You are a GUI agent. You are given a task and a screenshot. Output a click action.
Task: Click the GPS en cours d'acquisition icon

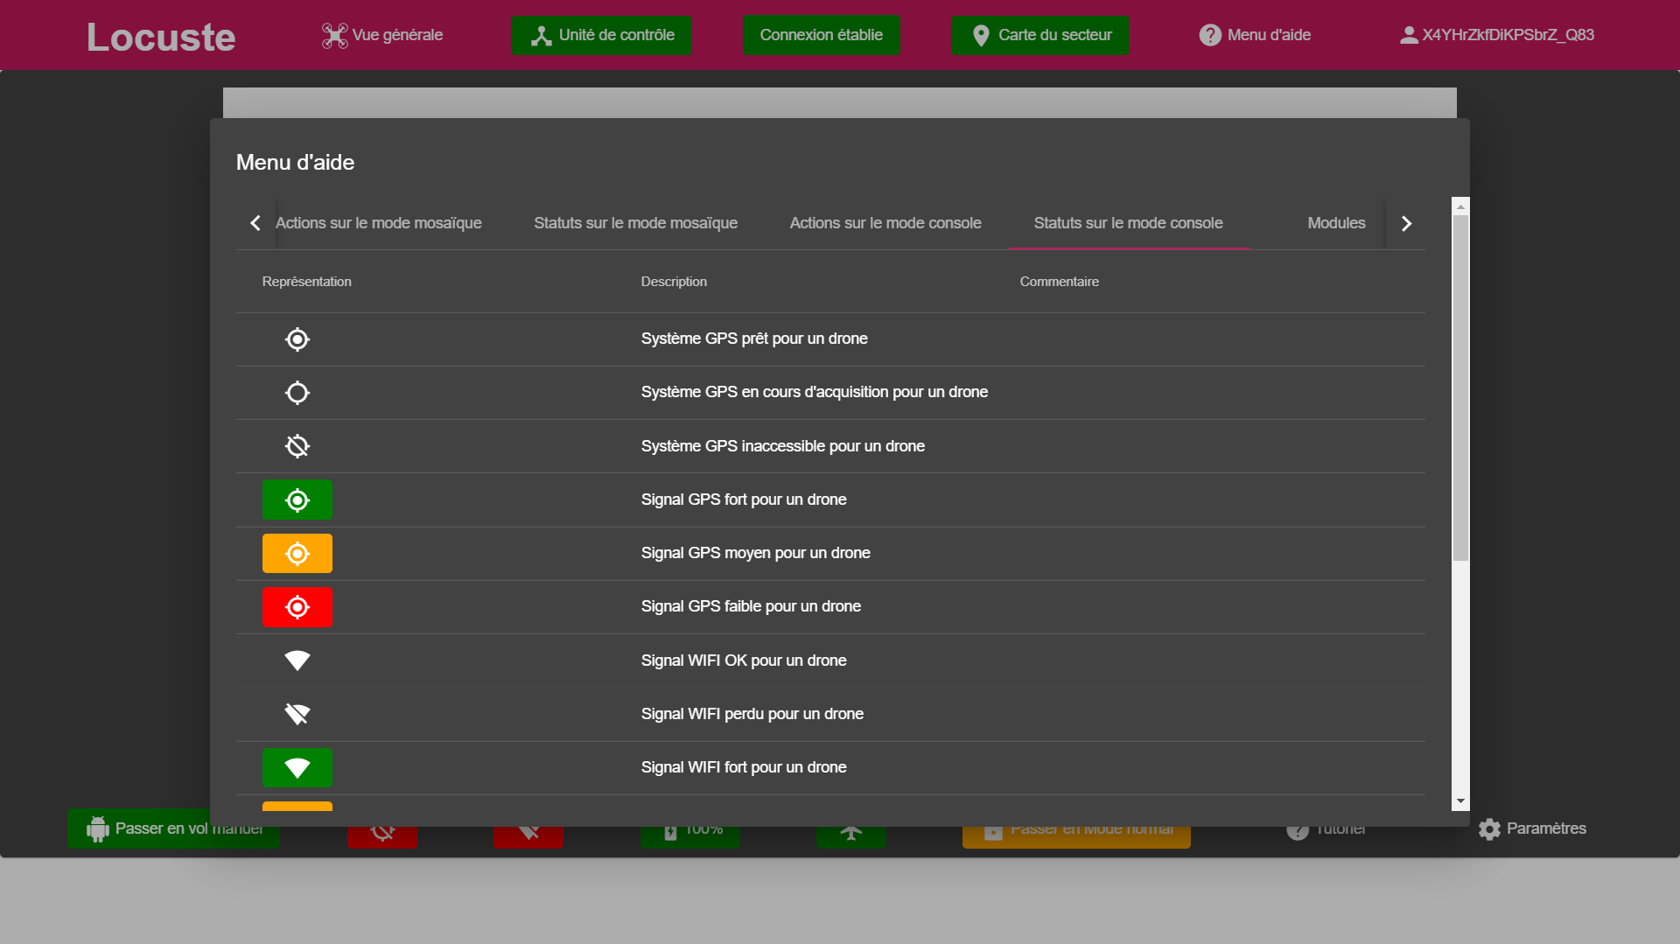[297, 393]
